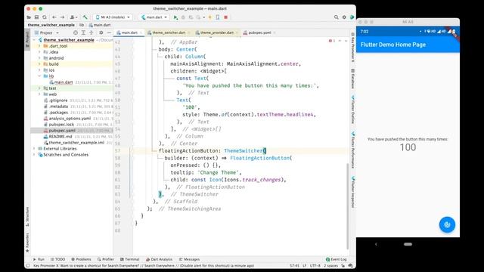Image resolution: width=484 pixels, height=272 pixels.
Task: Navigate forward with the right arrow
Action: (62, 17)
